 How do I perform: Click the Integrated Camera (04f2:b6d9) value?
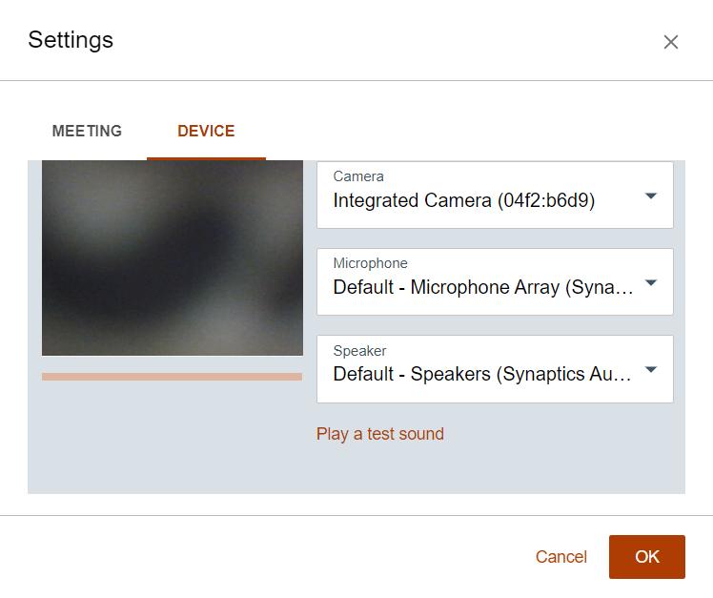(x=464, y=201)
